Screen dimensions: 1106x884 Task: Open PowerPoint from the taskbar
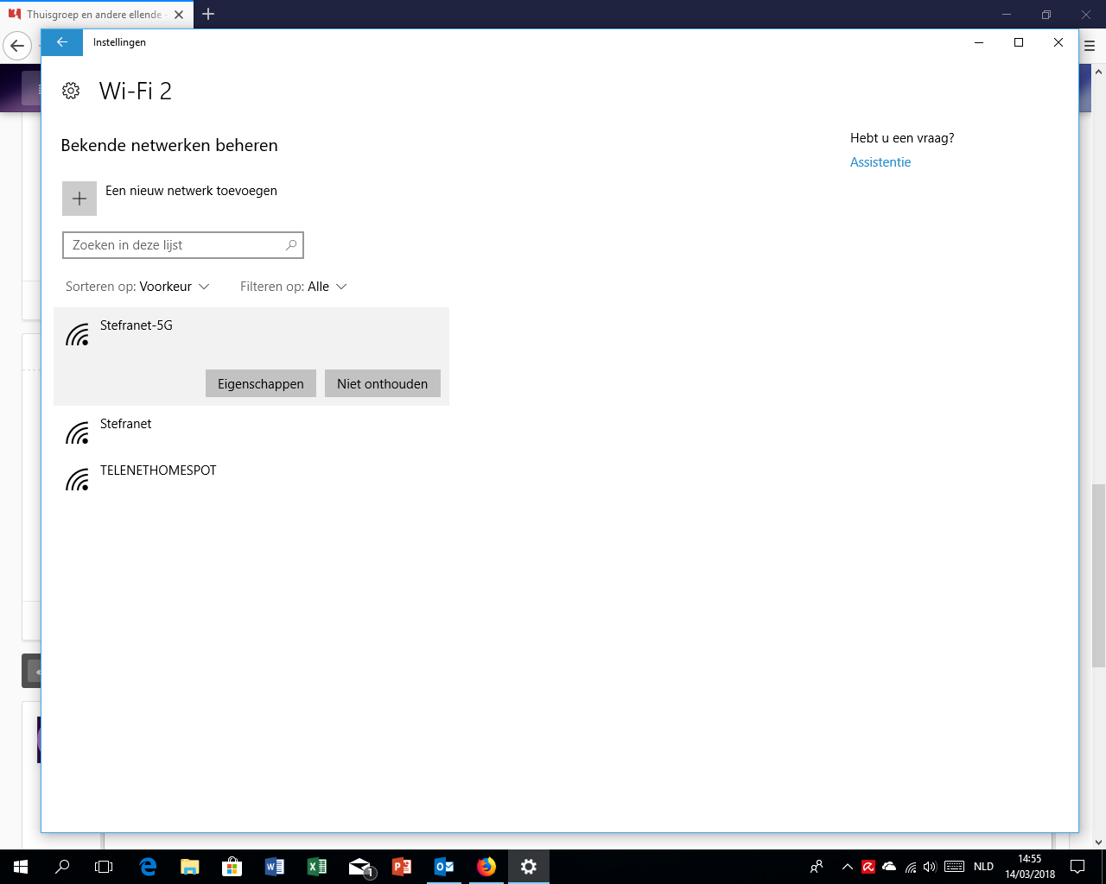pos(402,867)
